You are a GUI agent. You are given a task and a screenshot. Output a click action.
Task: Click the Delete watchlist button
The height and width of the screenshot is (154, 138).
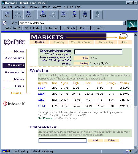pyautogui.click(x=111, y=140)
